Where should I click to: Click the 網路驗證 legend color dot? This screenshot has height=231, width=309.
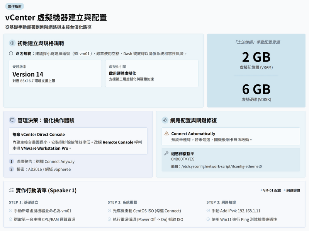(x=284, y=190)
